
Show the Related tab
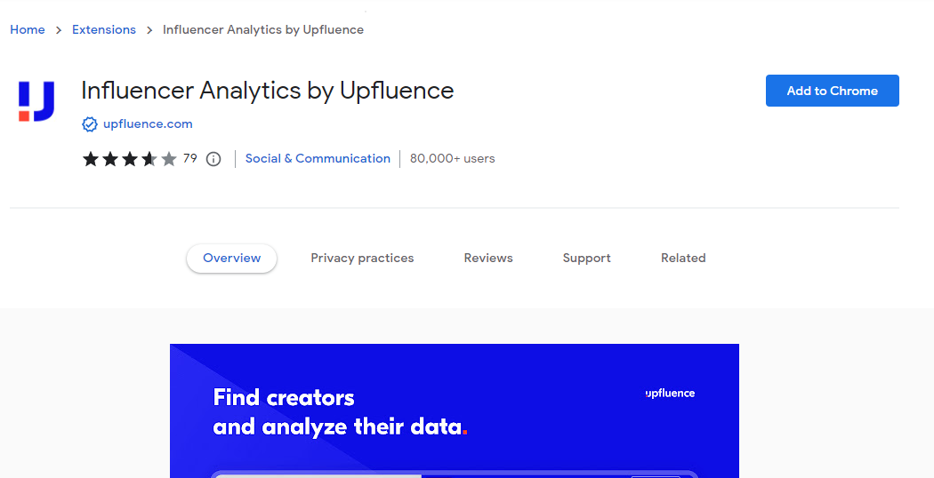683,259
